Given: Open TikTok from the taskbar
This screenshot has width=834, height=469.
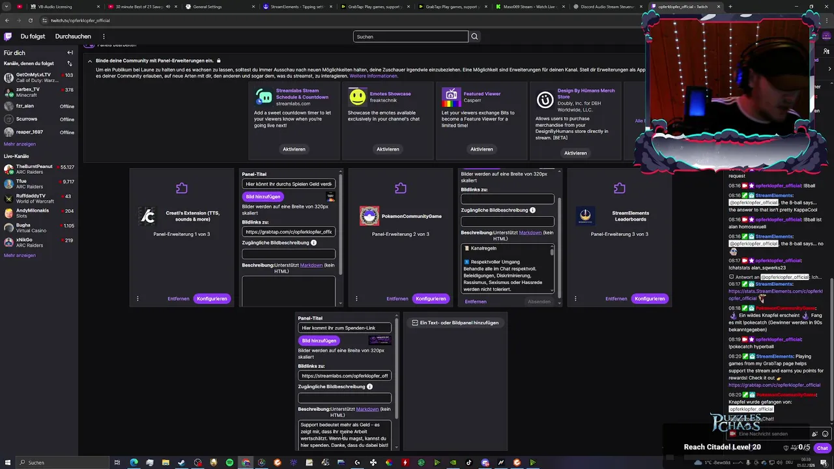Looking at the screenshot, I should point(469,462).
